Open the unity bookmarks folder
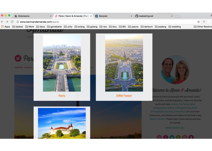This screenshot has width=212, height=151. click(68, 27)
